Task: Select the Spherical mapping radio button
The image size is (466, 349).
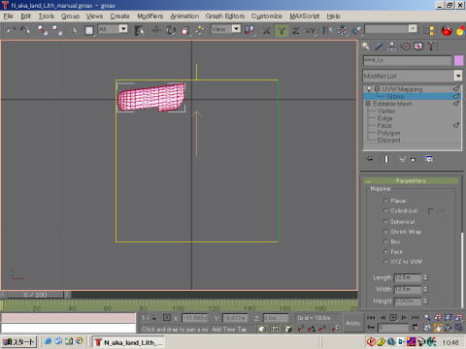Action: click(x=385, y=221)
